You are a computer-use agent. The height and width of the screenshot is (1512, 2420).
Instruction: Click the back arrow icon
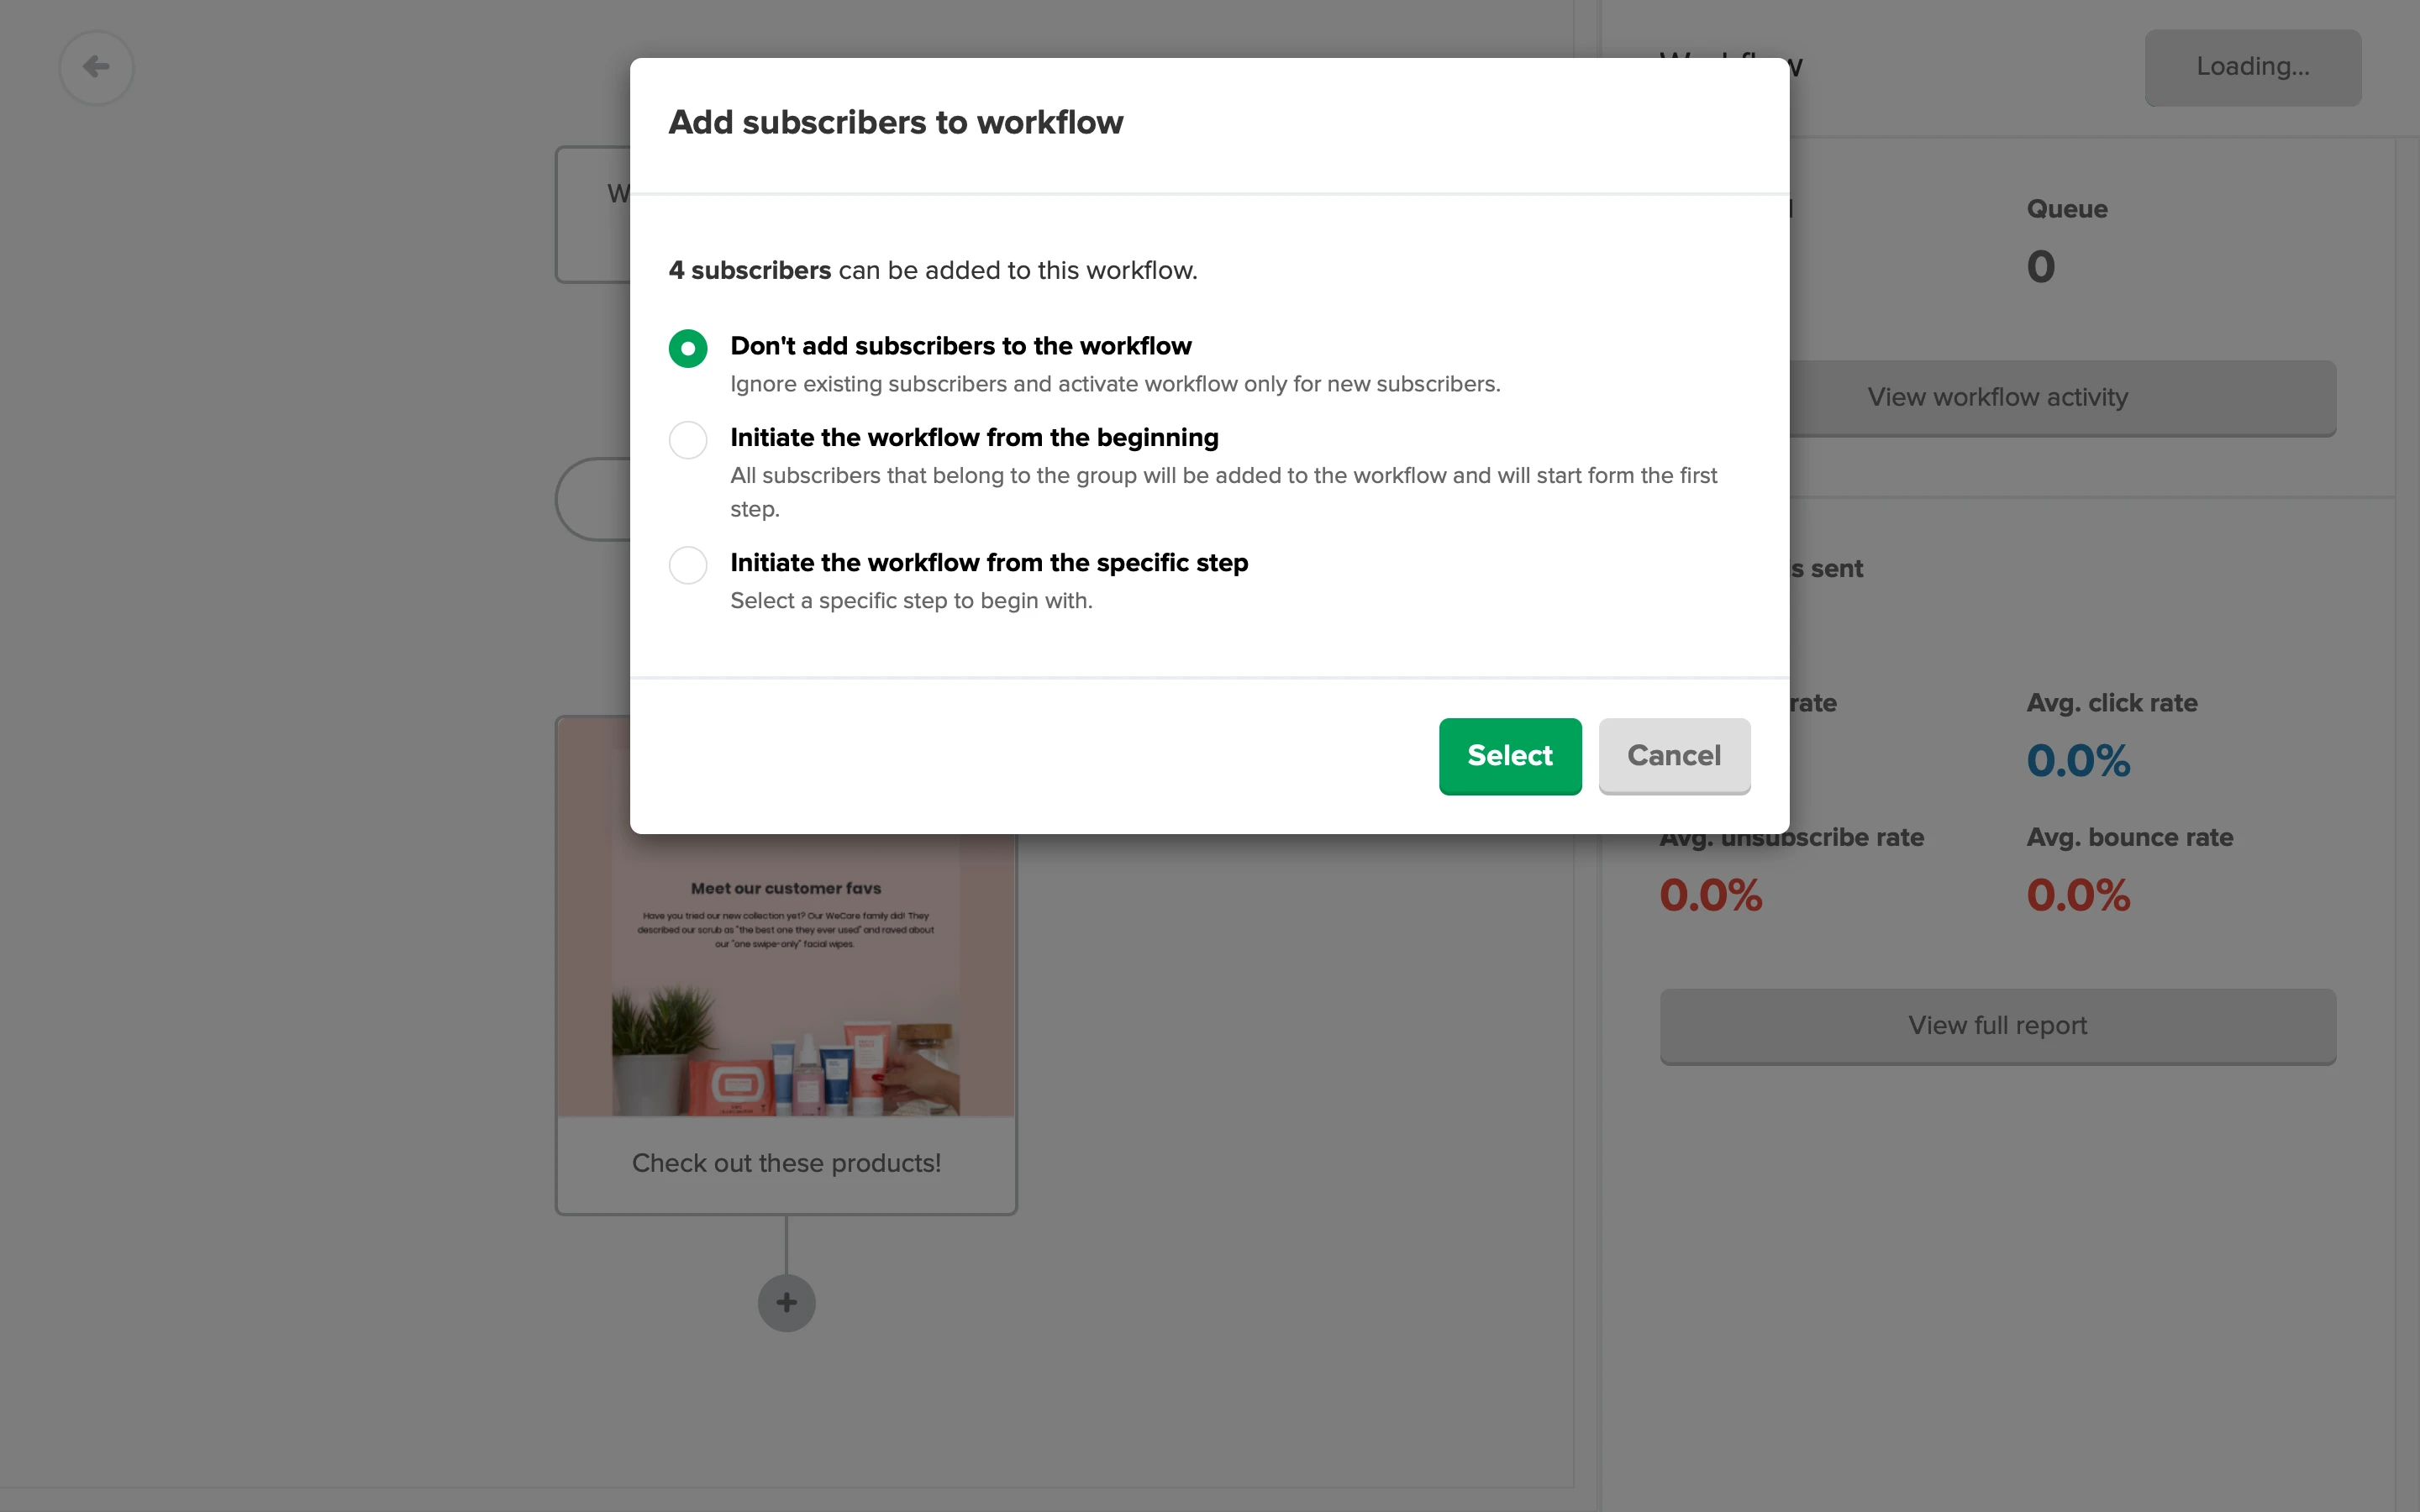pyautogui.click(x=96, y=67)
